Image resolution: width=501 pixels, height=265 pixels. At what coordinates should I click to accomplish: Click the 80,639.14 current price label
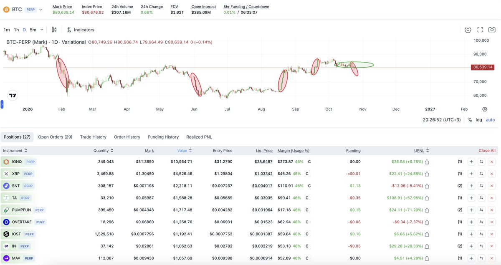pyautogui.click(x=483, y=67)
